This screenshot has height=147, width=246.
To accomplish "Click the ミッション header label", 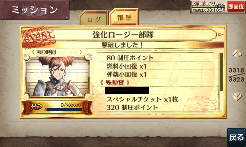I will click(35, 10).
